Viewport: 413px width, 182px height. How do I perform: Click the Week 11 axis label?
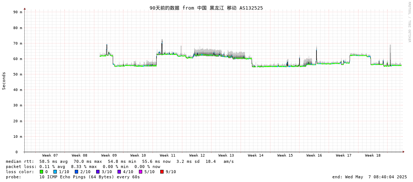[x=168, y=155]
